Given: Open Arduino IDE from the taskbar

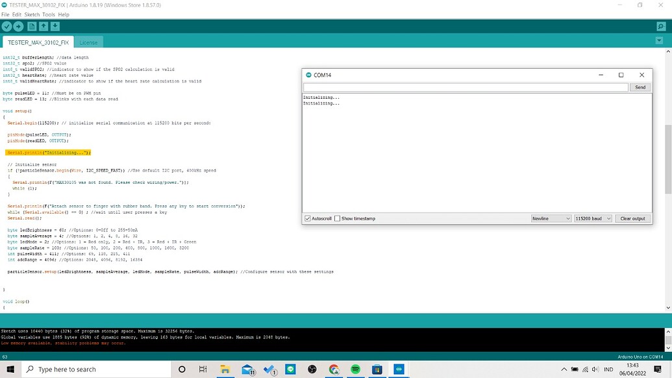Looking at the screenshot, I should 398,369.
